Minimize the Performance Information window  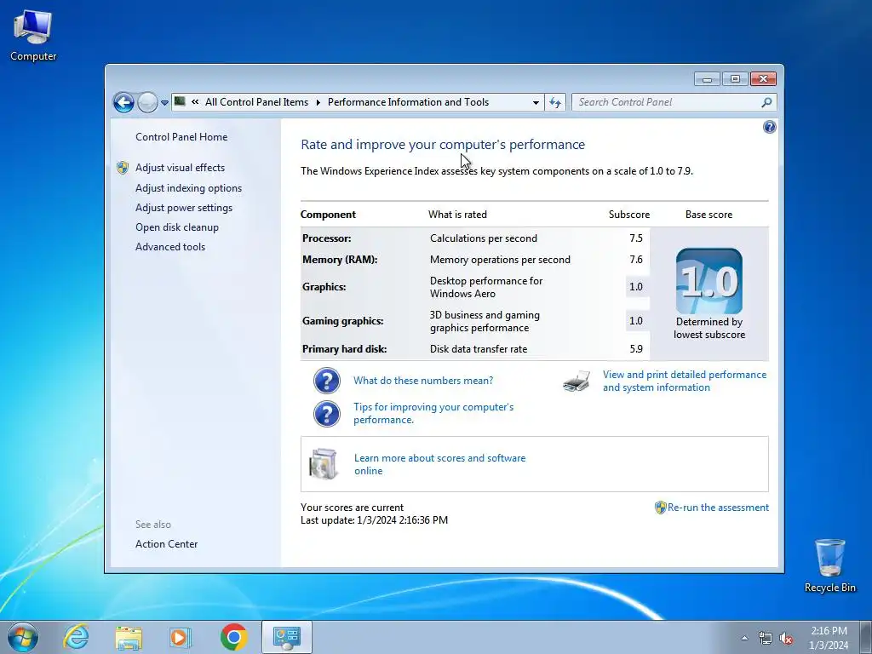click(x=707, y=79)
